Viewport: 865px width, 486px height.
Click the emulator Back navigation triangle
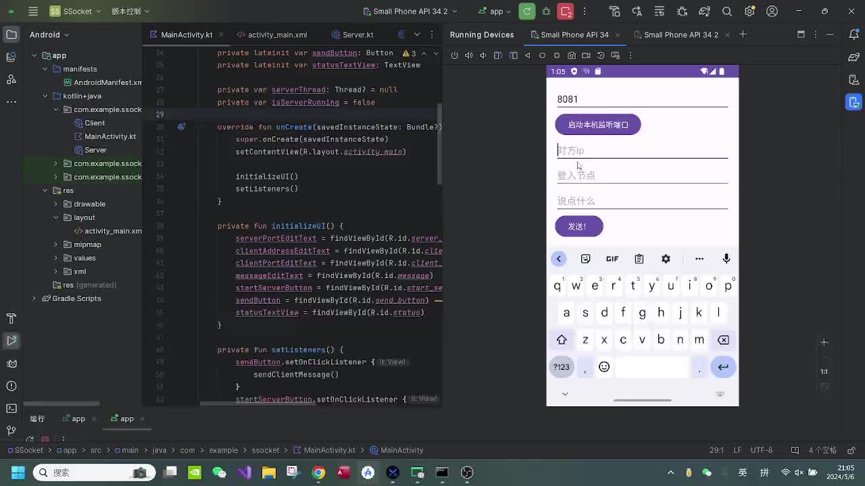pos(528,55)
